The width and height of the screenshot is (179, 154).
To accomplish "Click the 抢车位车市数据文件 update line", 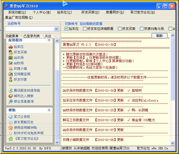I will click(111, 100).
